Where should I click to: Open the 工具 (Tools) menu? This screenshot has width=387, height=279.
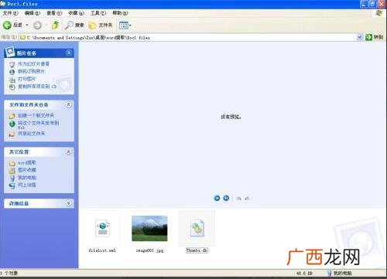(x=98, y=13)
